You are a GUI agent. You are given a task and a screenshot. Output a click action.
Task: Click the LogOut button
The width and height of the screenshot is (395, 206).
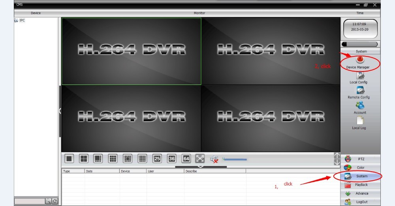tap(361, 202)
